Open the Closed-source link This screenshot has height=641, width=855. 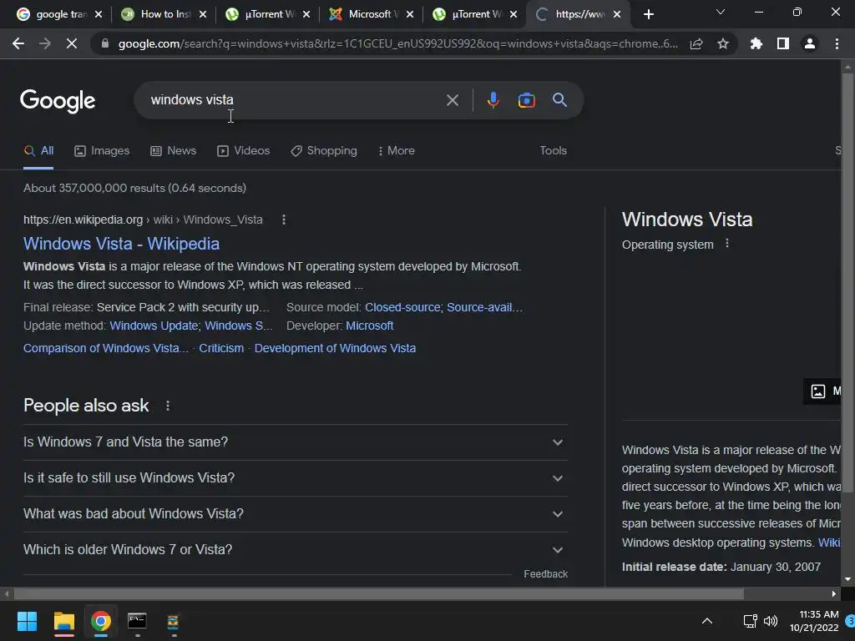click(402, 307)
